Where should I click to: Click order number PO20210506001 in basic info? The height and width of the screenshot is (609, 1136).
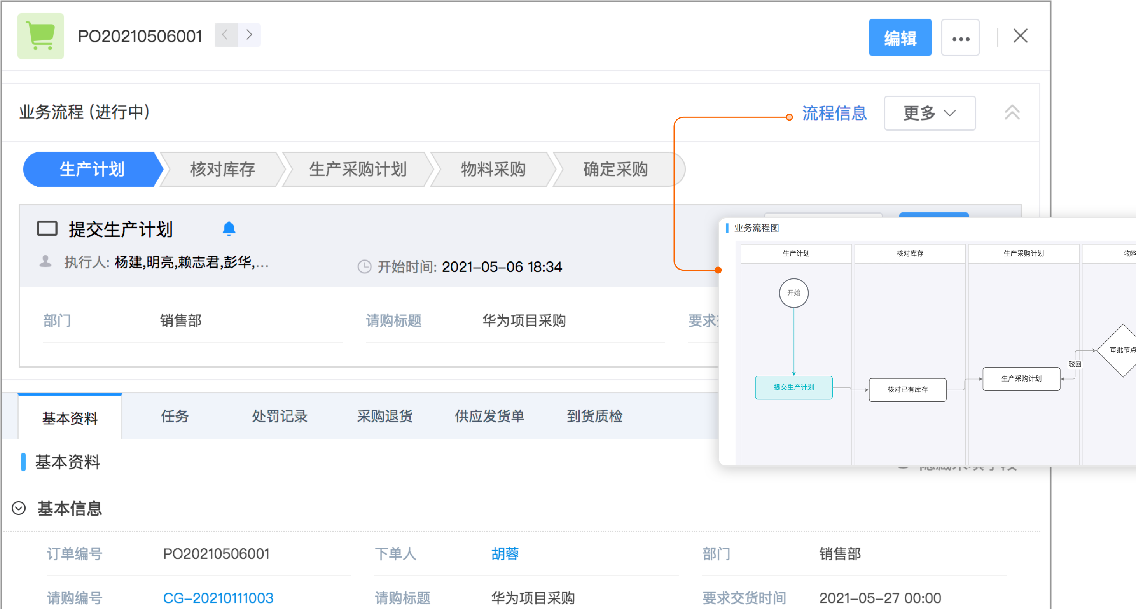click(x=216, y=553)
